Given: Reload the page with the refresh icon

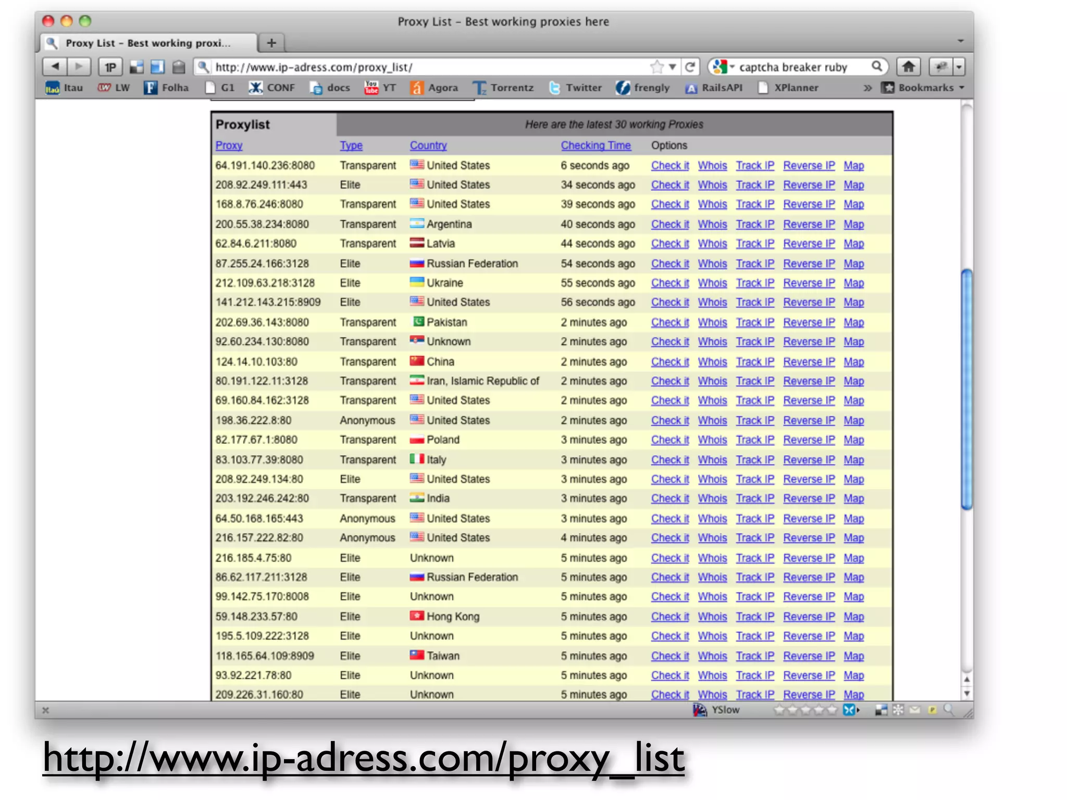Looking at the screenshot, I should click(x=690, y=67).
